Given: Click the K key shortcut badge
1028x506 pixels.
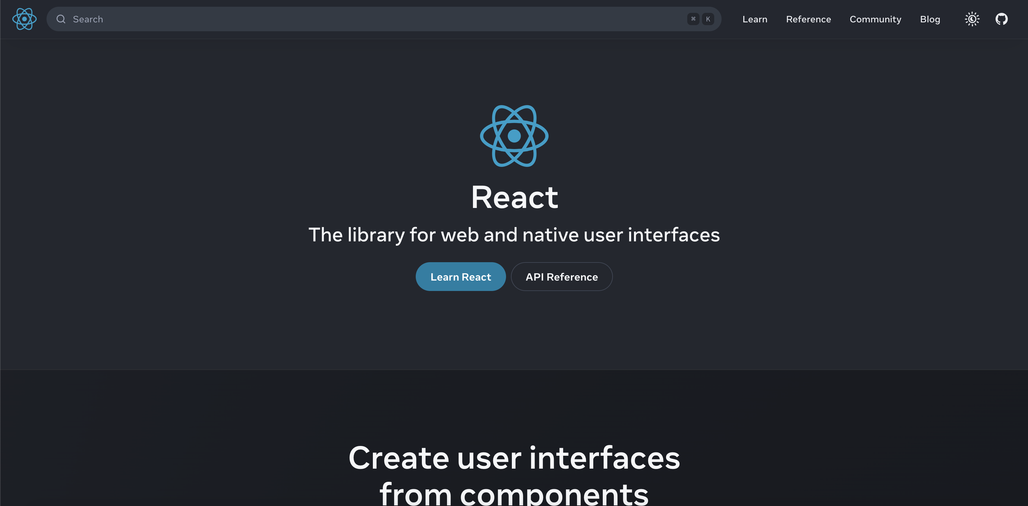Looking at the screenshot, I should tap(708, 19).
